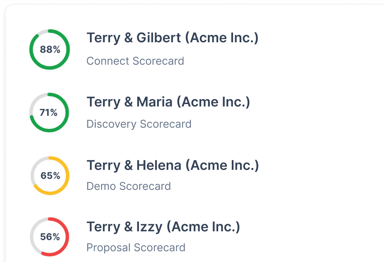
Task: Select the 56% score text
Action: coord(50,237)
